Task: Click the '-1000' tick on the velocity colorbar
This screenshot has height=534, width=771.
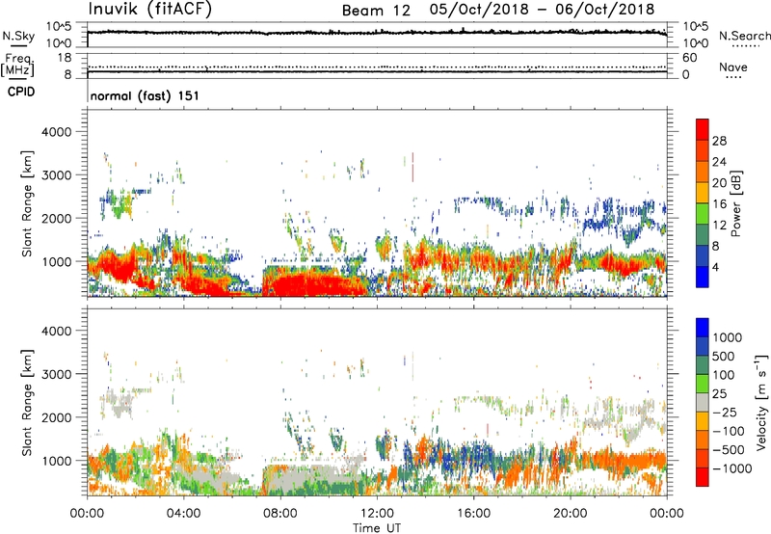Action: tap(731, 468)
